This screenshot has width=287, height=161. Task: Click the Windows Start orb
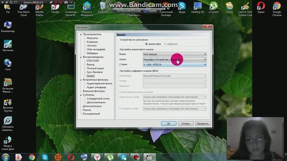coord(5,157)
